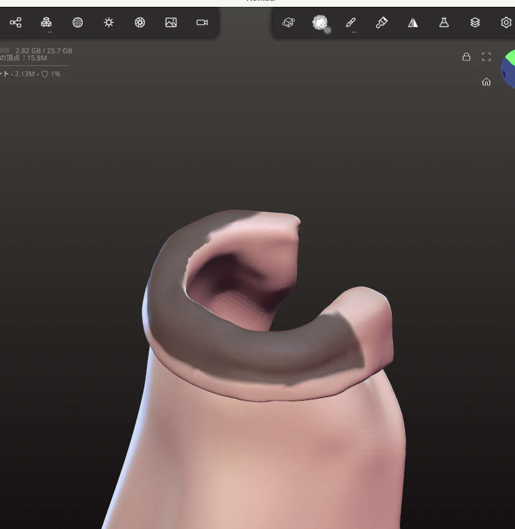
Task: Toggle the camera lock icon
Action: (466, 57)
